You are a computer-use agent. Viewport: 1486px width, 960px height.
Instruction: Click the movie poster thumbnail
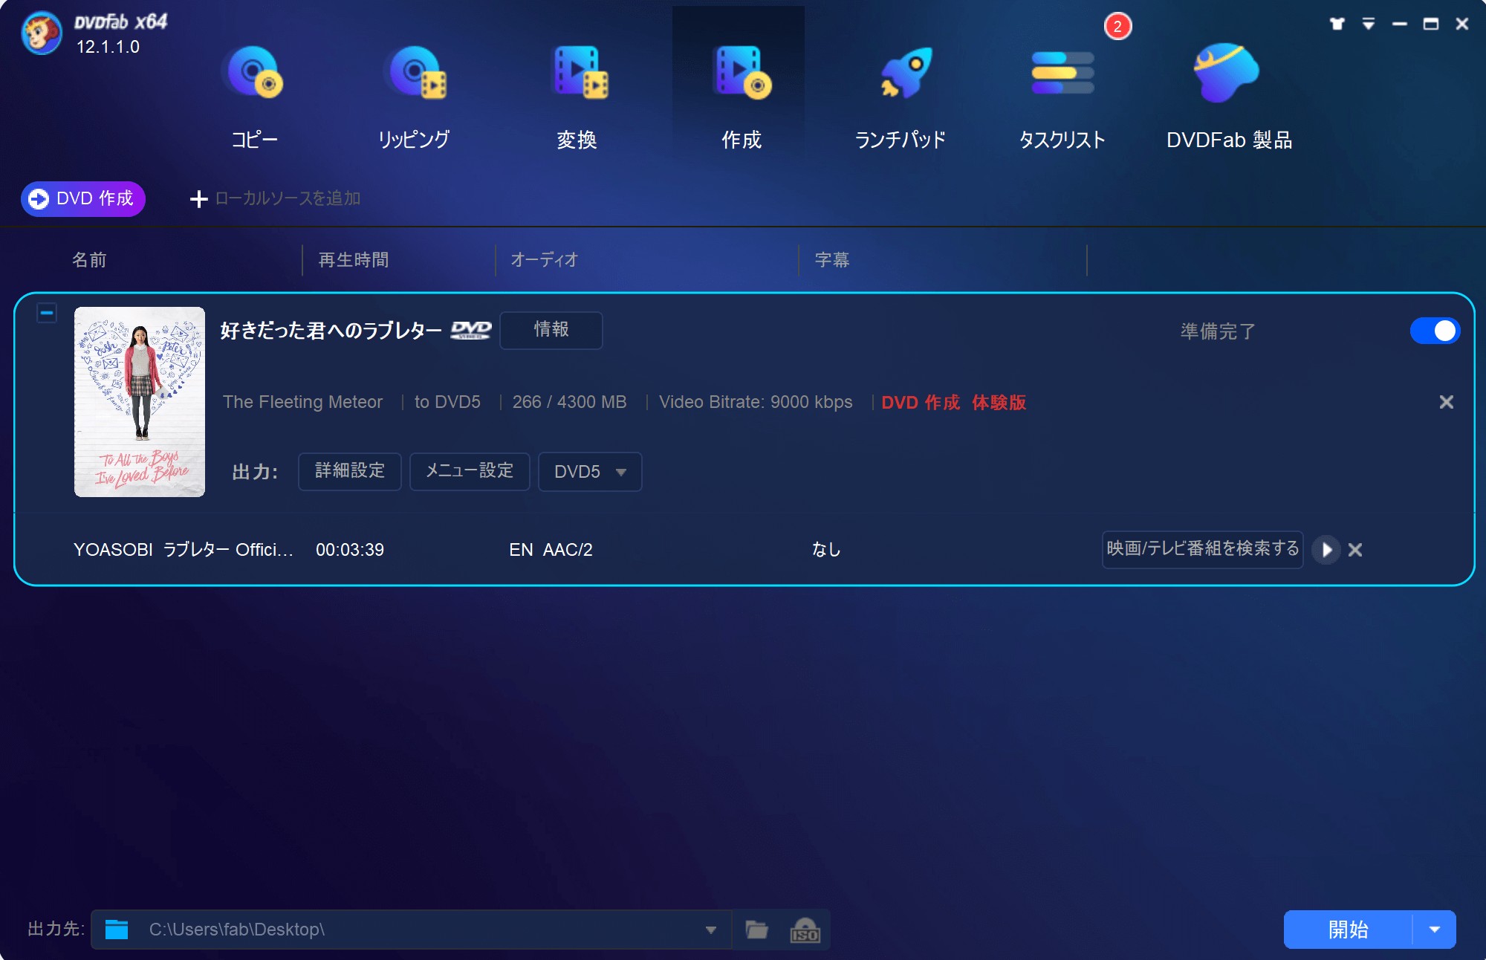coord(140,402)
